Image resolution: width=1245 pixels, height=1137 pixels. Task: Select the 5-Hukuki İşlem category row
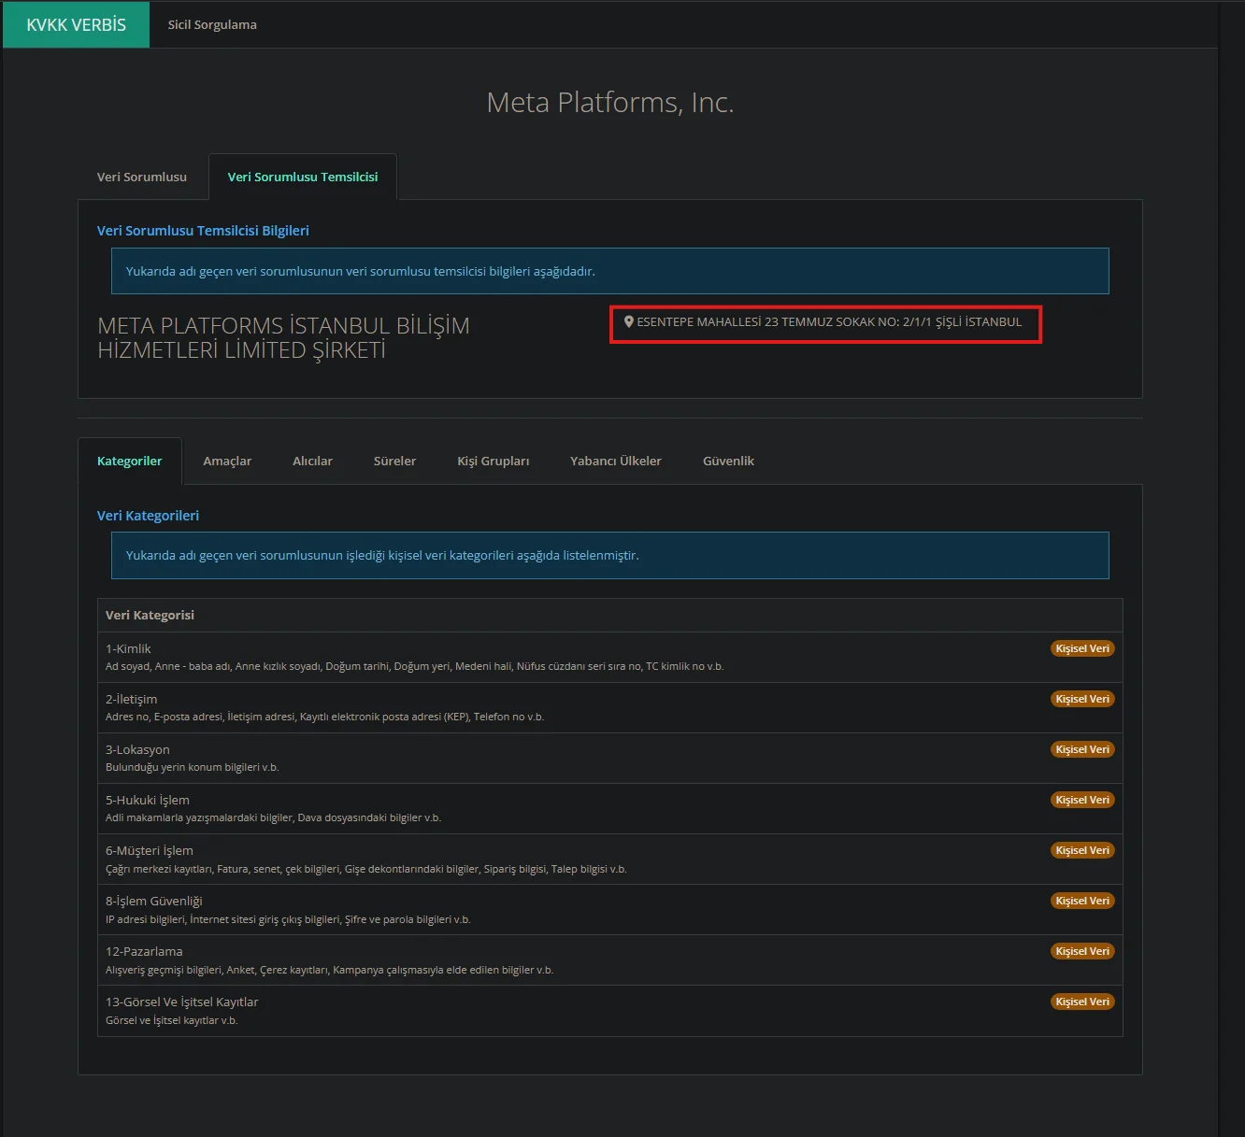pyautogui.click(x=610, y=808)
